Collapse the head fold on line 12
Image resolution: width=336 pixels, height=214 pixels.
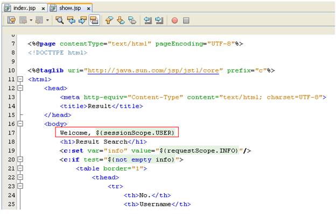pos(20,88)
